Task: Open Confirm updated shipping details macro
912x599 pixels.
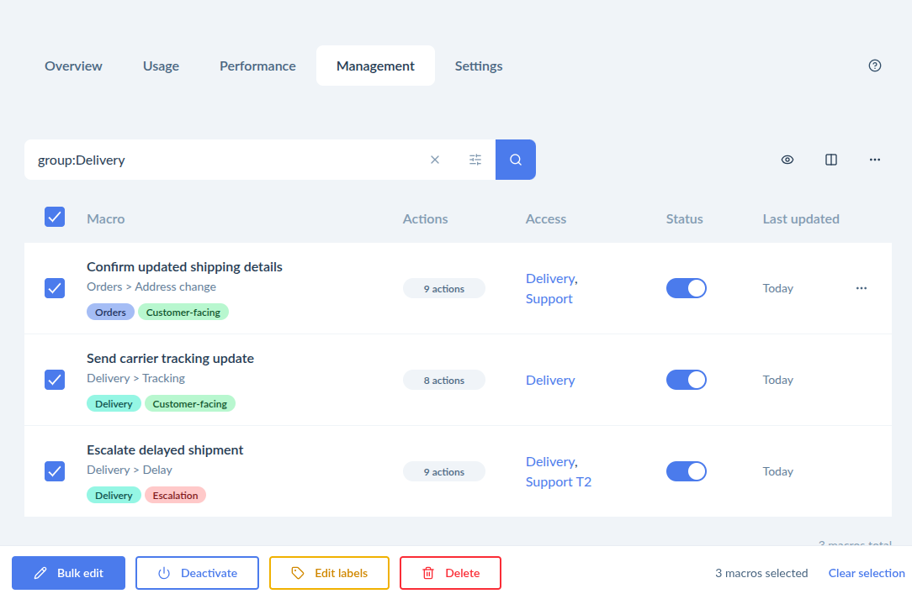Action: tap(184, 266)
